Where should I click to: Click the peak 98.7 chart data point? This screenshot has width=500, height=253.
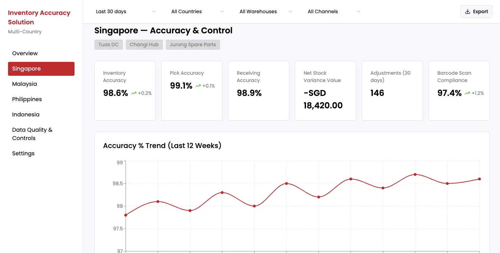tap(415, 174)
